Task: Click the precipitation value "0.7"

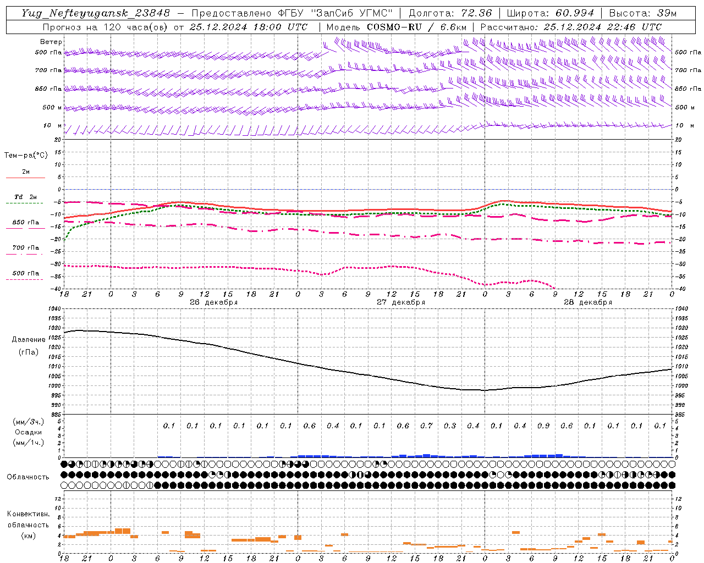Action: (426, 426)
